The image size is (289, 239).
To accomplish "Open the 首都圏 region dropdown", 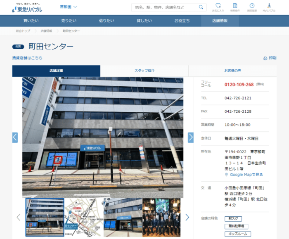I will [x=69, y=7].
